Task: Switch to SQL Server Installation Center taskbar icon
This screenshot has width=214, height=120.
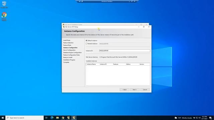Action: pos(68,118)
